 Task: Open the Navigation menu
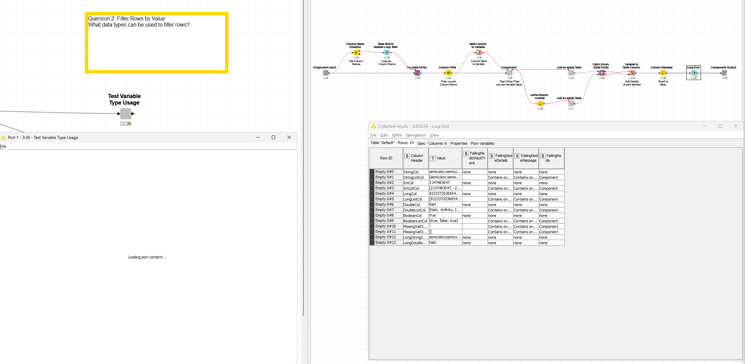coord(416,135)
